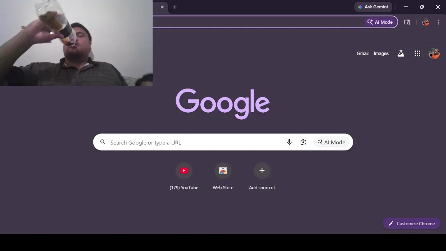This screenshot has height=251, width=446.
Task: Open the YouTube shortcut
Action: click(184, 176)
